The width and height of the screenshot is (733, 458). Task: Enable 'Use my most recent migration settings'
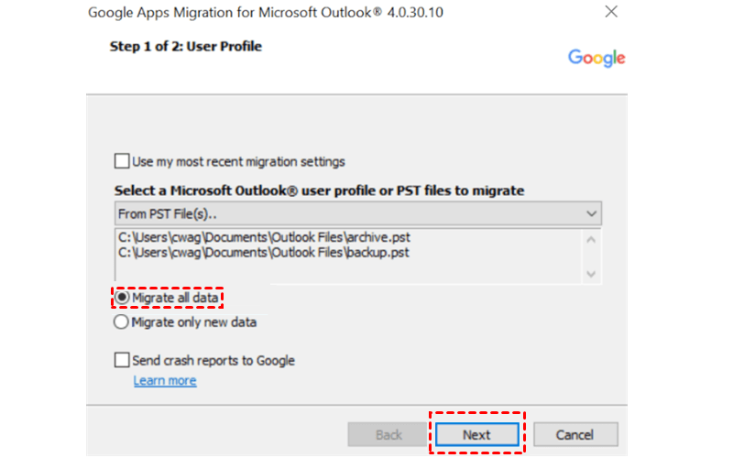(122, 161)
